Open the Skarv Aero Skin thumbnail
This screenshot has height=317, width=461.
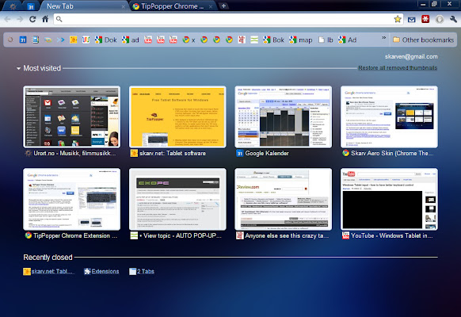pyautogui.click(x=389, y=116)
